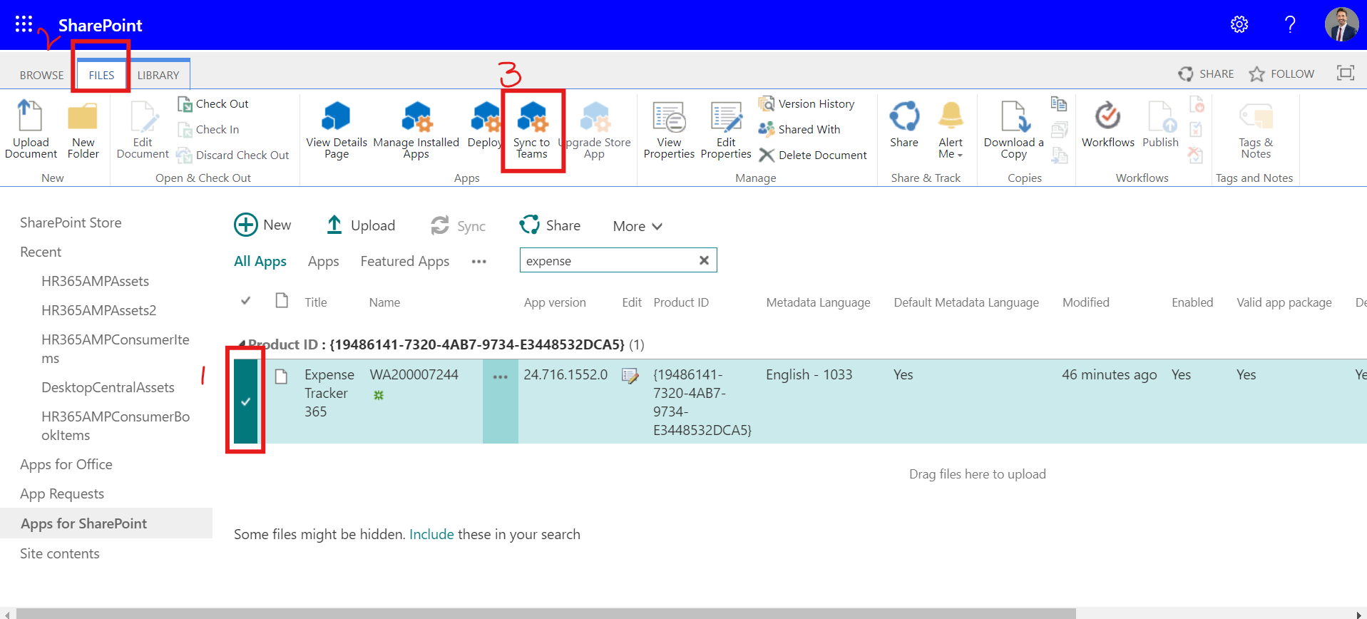Open the views ellipsis menu
Viewport: 1367px width, 619px height.
coord(479,262)
